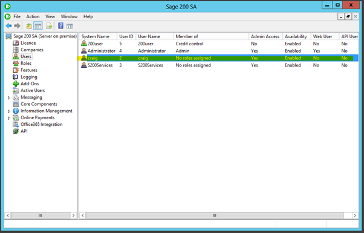Toggle the Show/Hide action pane icon

point(70,26)
